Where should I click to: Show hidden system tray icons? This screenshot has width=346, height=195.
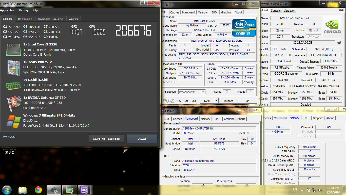[x=302, y=190]
